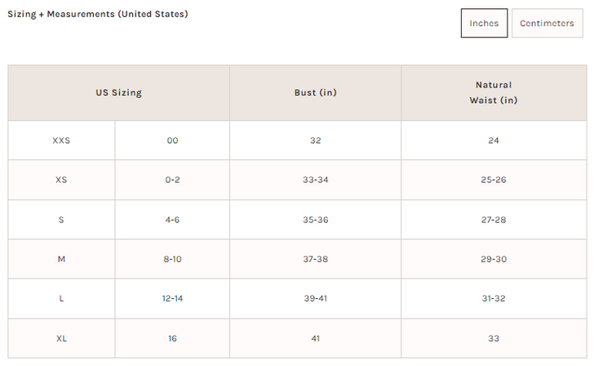Viewport: 594px width, 366px height.
Task: Click the Natural Waist (in) header
Action: (x=493, y=92)
